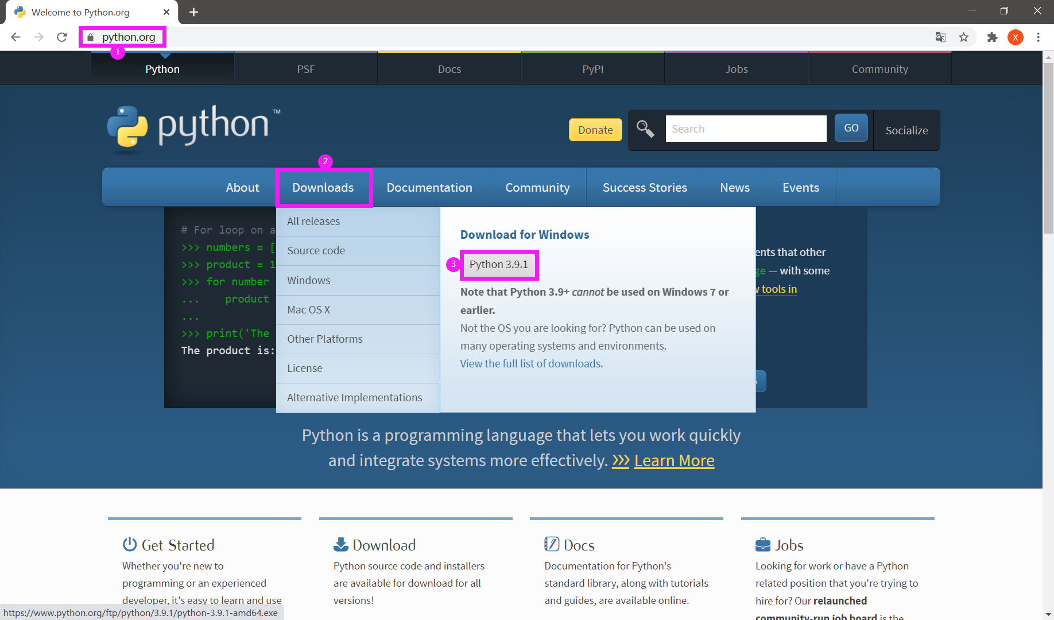Open the News menu
1054x620 pixels.
coord(735,188)
